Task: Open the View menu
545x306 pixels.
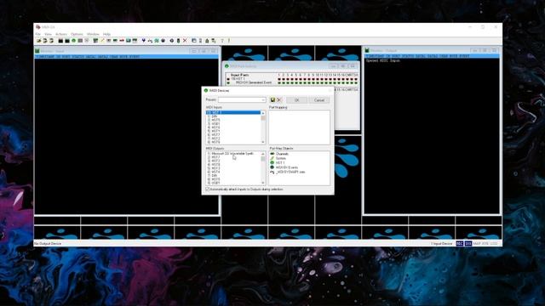Action: coord(48,34)
